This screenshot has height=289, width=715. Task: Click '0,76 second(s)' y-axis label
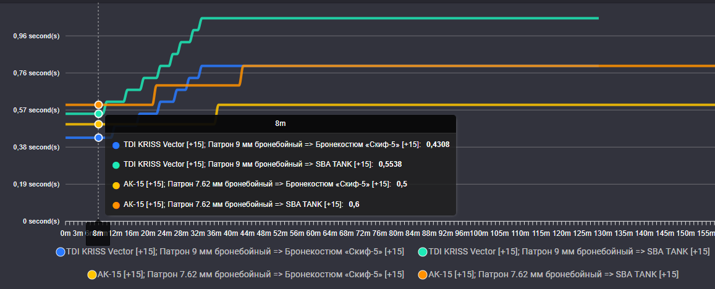36,73
